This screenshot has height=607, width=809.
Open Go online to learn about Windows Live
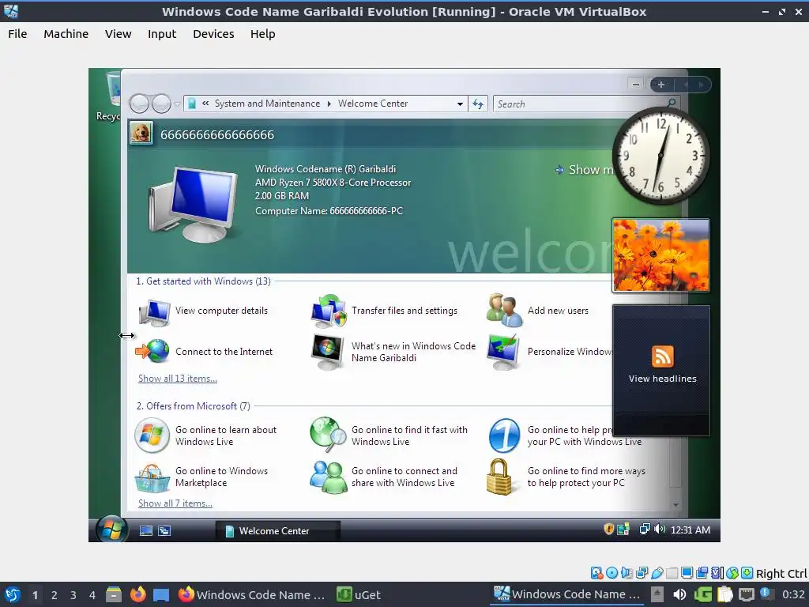(x=206, y=435)
